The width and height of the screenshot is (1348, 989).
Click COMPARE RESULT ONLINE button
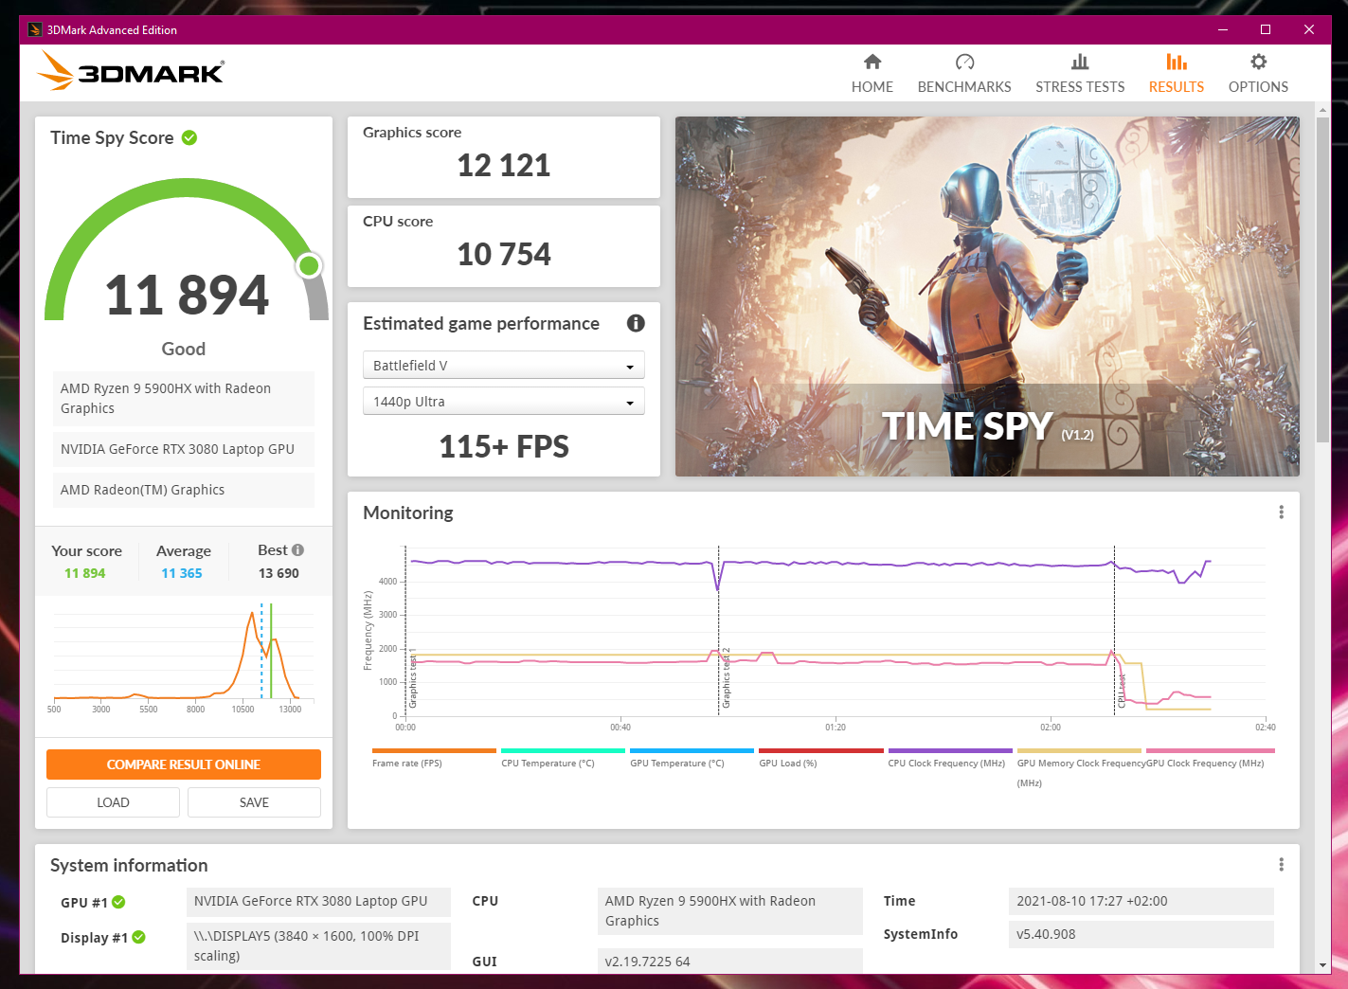click(184, 764)
